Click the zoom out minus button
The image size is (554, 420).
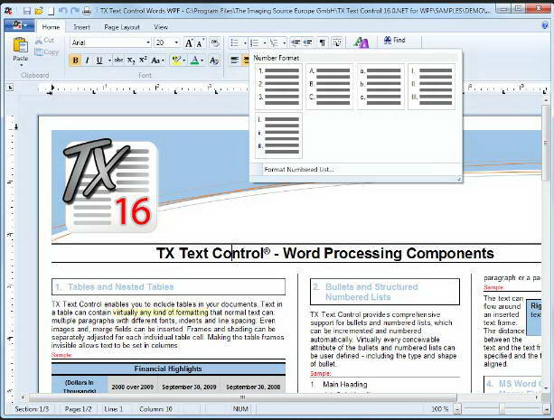pos(457,409)
